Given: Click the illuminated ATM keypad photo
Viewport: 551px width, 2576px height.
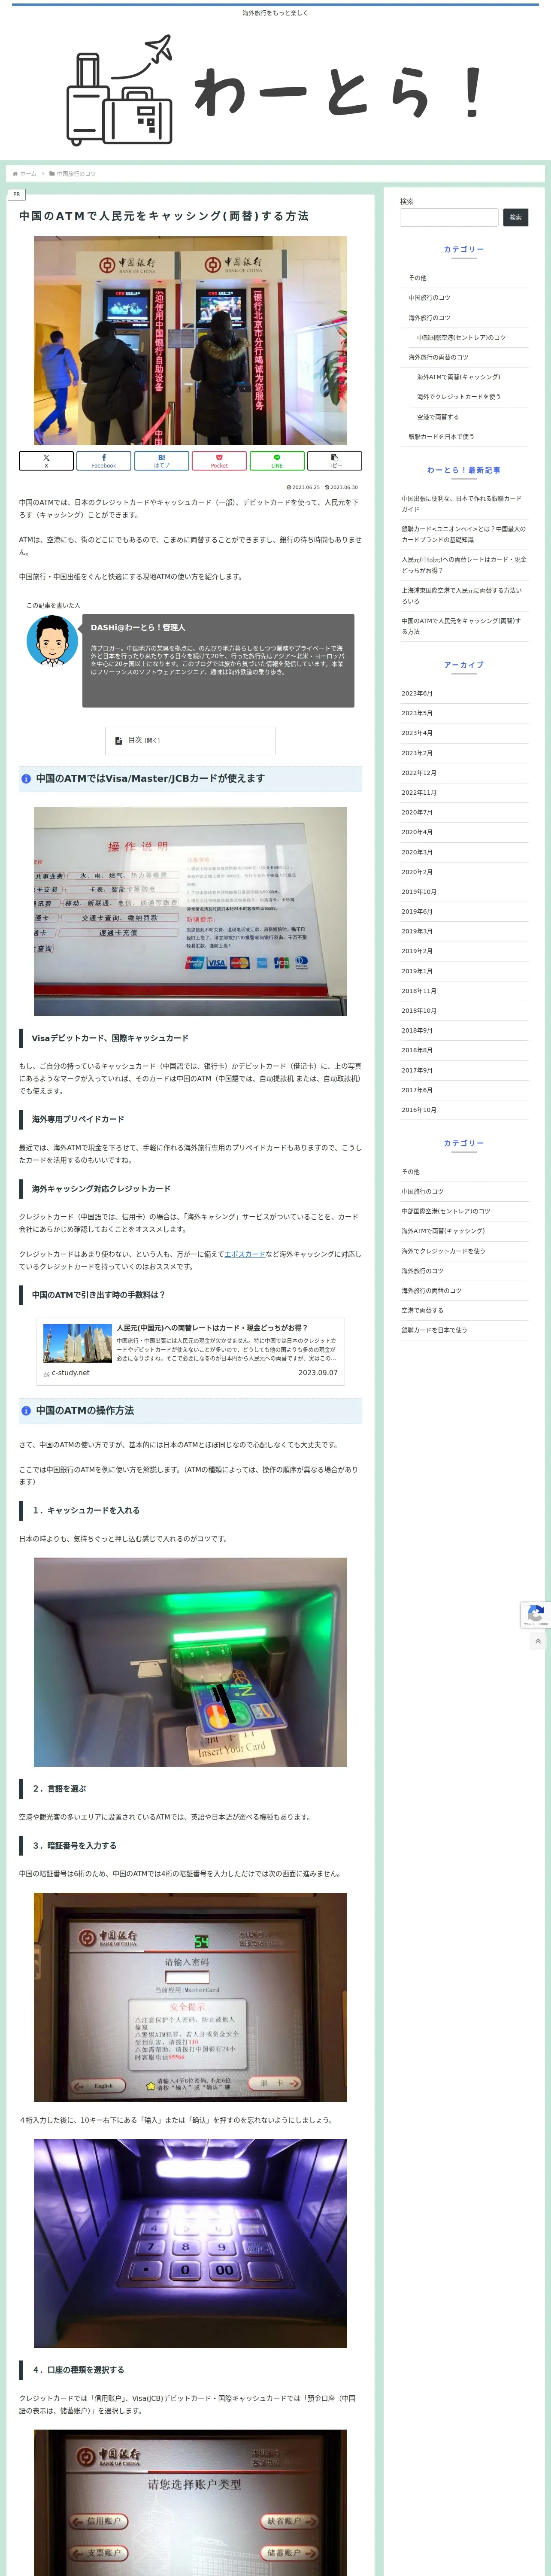Looking at the screenshot, I should point(190,2243).
